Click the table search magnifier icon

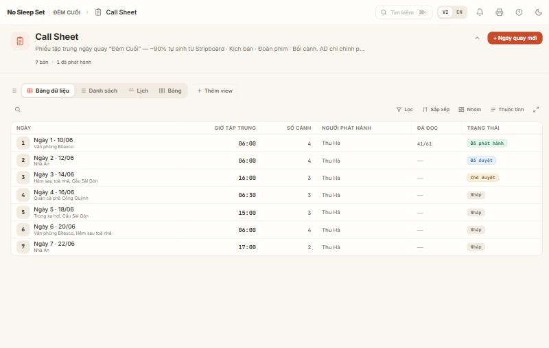click(18, 110)
